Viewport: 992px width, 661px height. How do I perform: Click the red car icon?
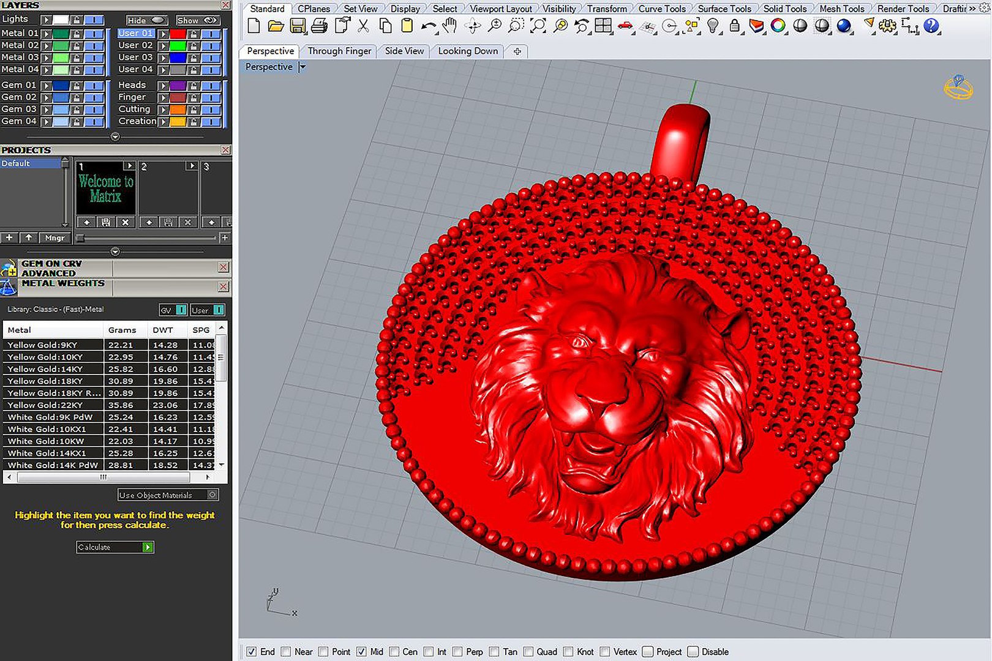[625, 26]
